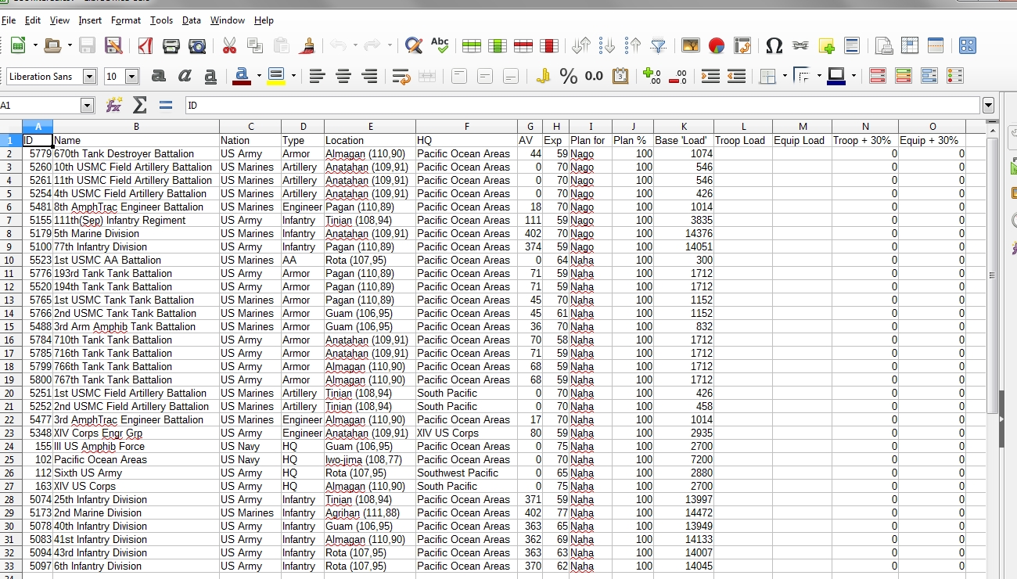Toggle underline formatting
This screenshot has height=579, width=1017.
(210, 75)
